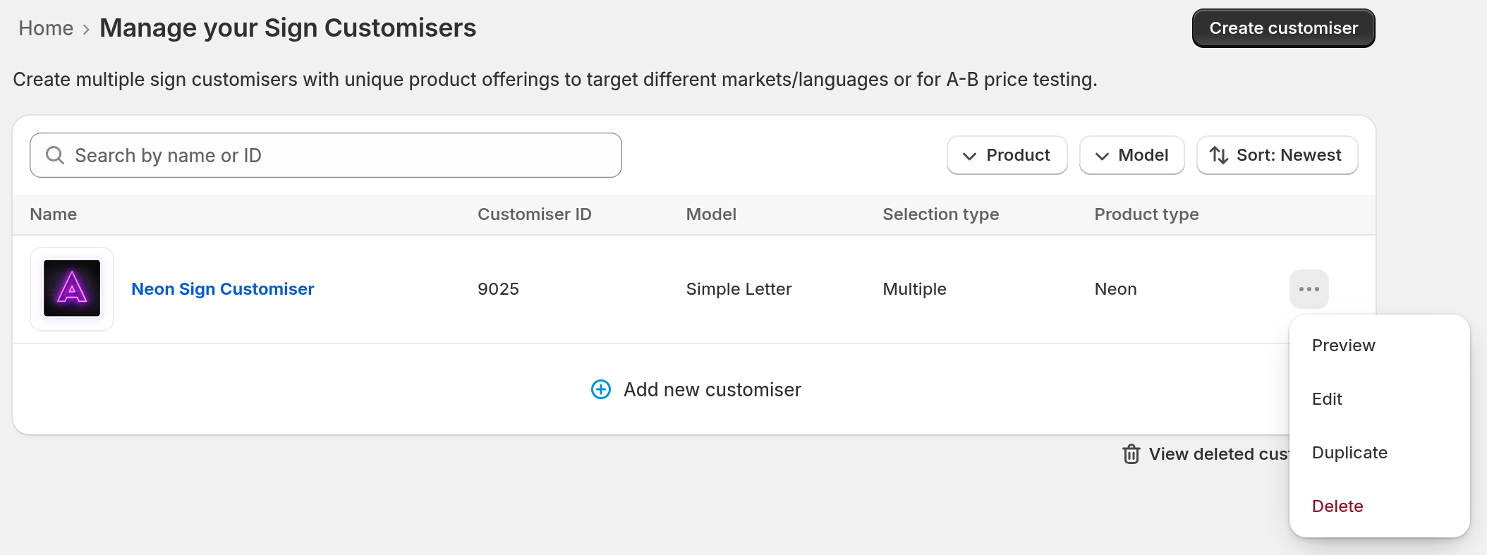The width and height of the screenshot is (1487, 555).
Task: Go to the Home breadcrumb
Action: coord(46,28)
